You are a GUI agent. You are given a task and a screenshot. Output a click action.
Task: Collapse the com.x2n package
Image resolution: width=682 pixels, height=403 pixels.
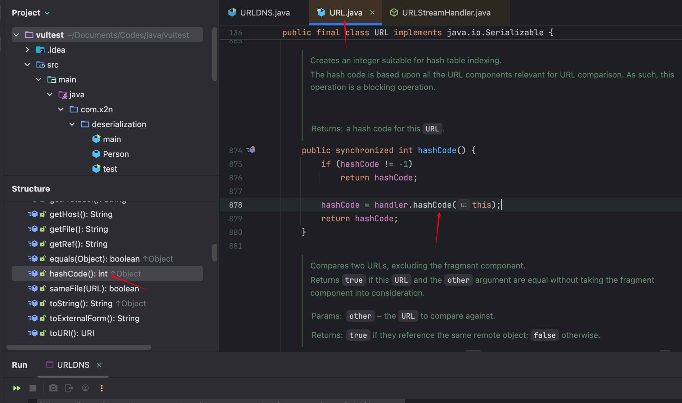click(61, 109)
